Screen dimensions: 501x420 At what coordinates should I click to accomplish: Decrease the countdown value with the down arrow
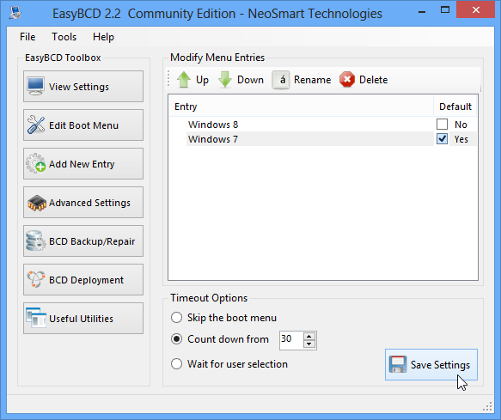pyautogui.click(x=309, y=344)
